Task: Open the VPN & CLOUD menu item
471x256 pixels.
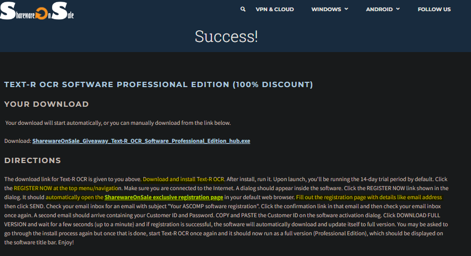Action: [275, 10]
